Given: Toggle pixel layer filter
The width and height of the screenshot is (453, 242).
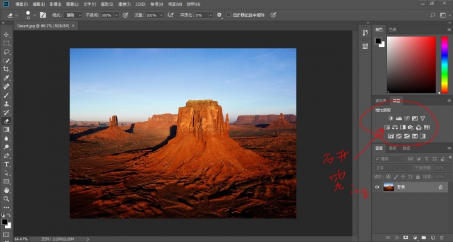Looking at the screenshot, I should [410, 159].
